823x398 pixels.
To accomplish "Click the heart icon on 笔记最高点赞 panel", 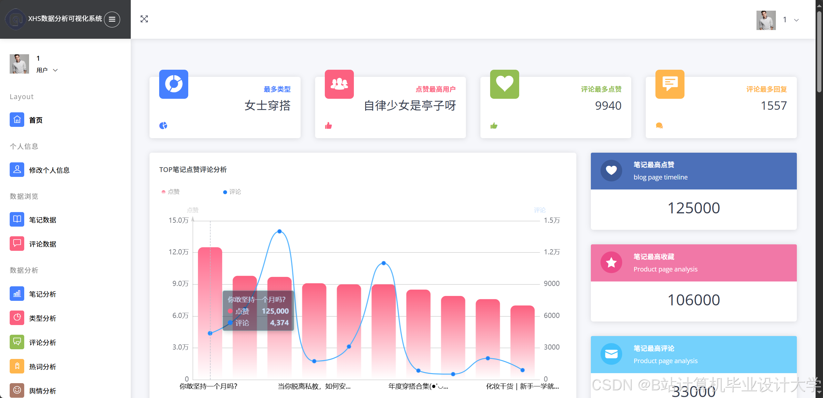I will pyautogui.click(x=611, y=170).
